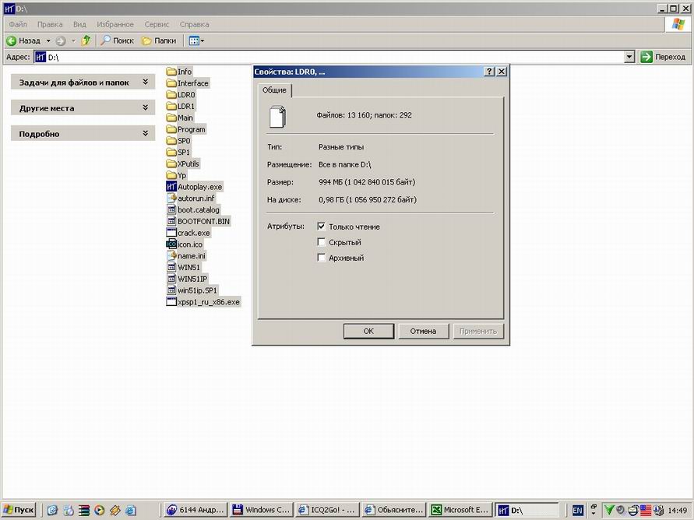Click the help question mark in dialog title
The image size is (694, 520).
pos(489,72)
